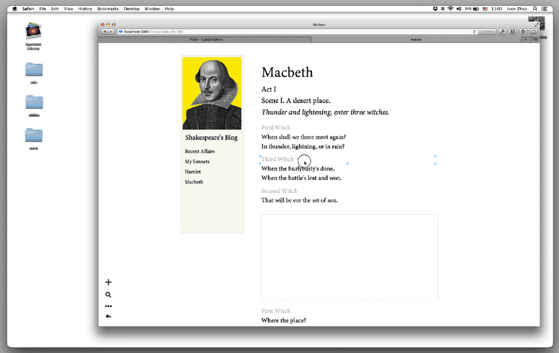Select the password key icon in Safari's toolbar
559x353 pixels.
pyautogui.click(x=503, y=31)
